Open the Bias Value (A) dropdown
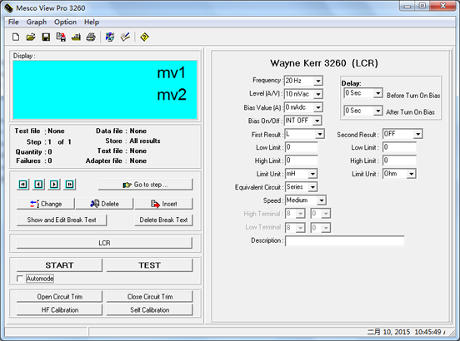Image resolution: width=460 pixels, height=341 pixels. pos(318,108)
